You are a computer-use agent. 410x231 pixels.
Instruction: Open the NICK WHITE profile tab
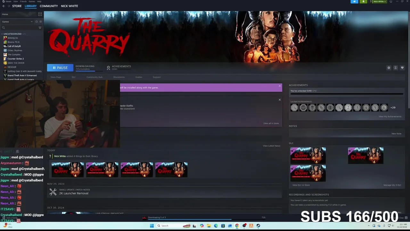click(x=70, y=6)
